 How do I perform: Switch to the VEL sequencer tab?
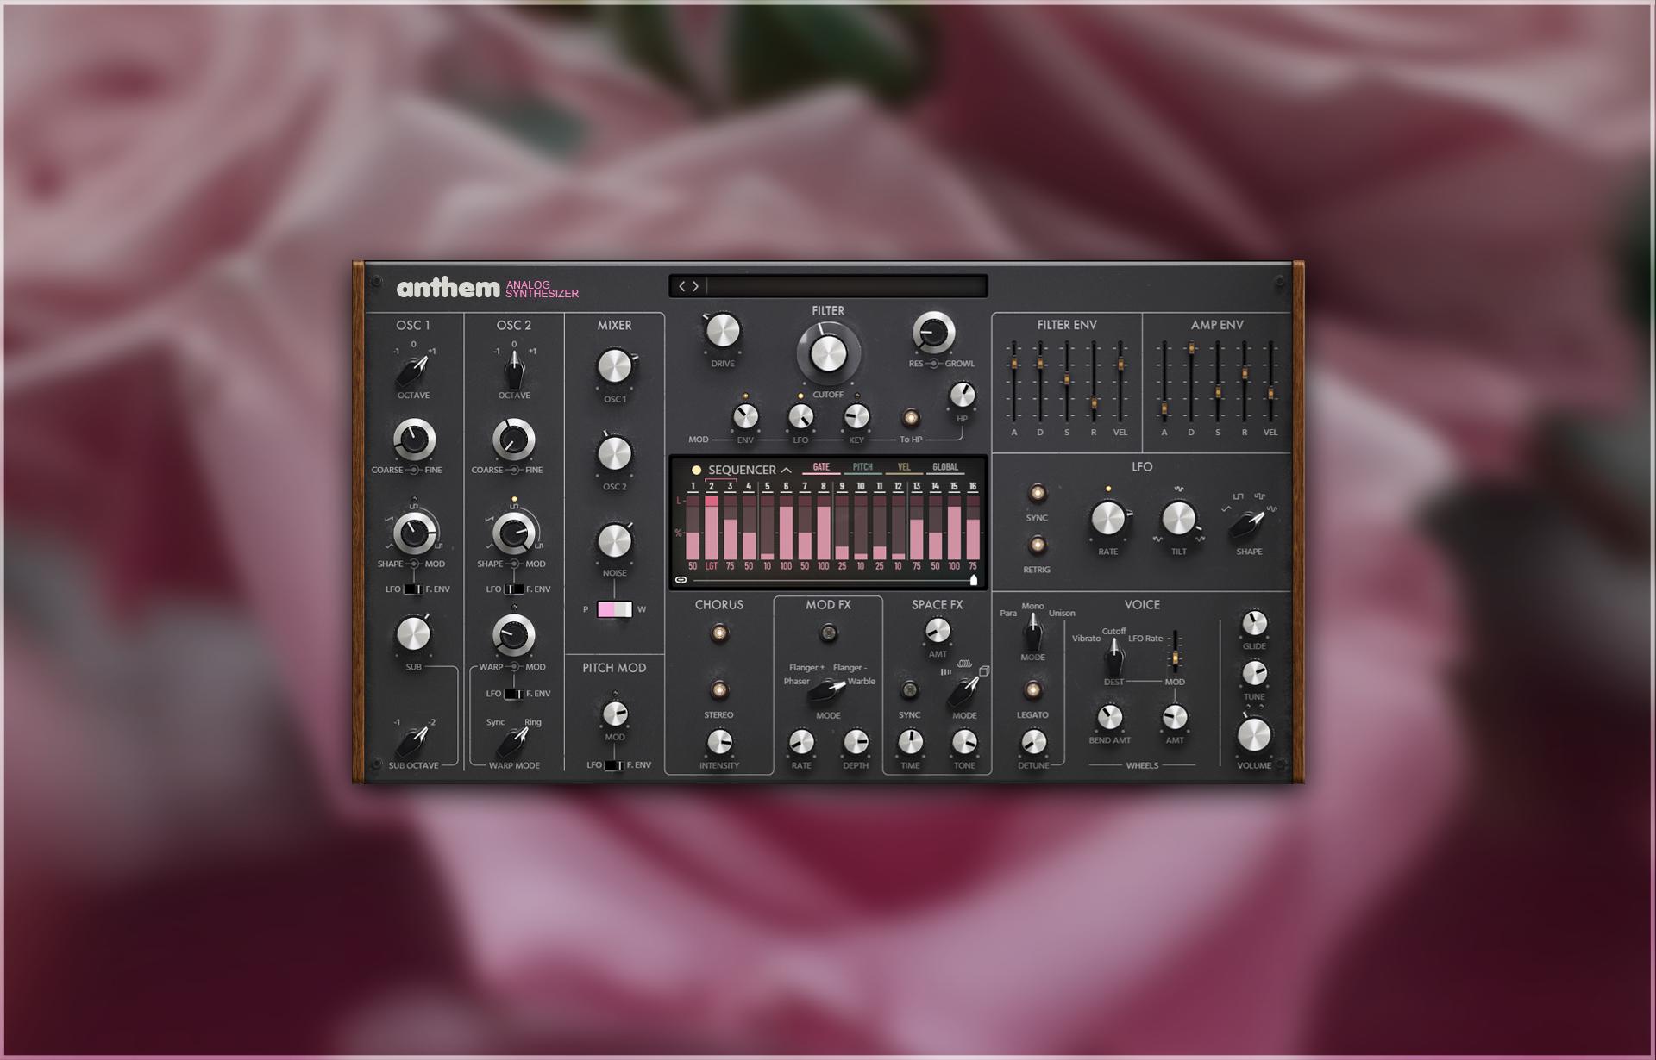(x=904, y=467)
